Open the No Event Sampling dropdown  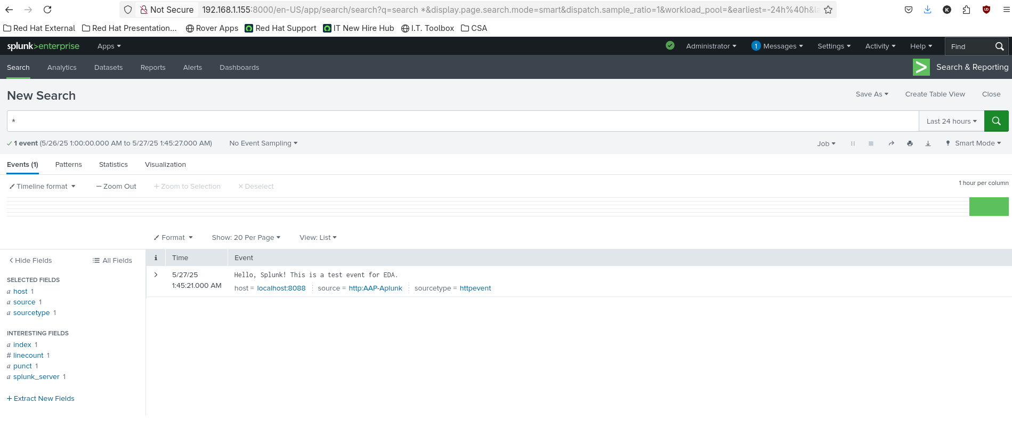tap(263, 143)
